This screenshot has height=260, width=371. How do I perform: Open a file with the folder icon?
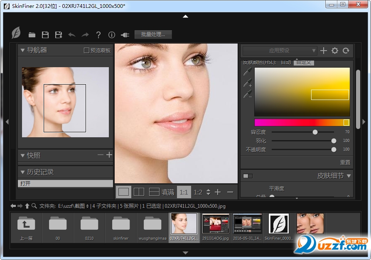click(32, 35)
